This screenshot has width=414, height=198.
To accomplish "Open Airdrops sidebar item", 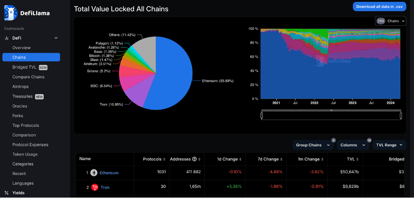I will coord(20,87).
